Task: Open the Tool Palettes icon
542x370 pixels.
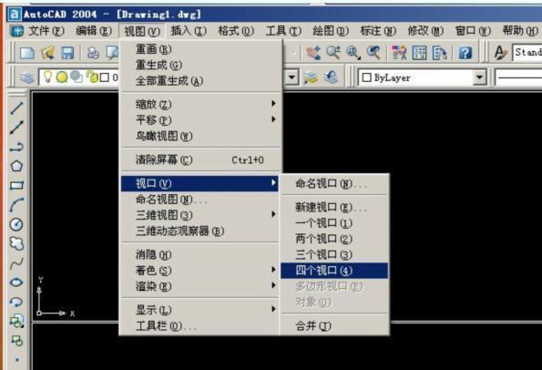Action: click(440, 53)
